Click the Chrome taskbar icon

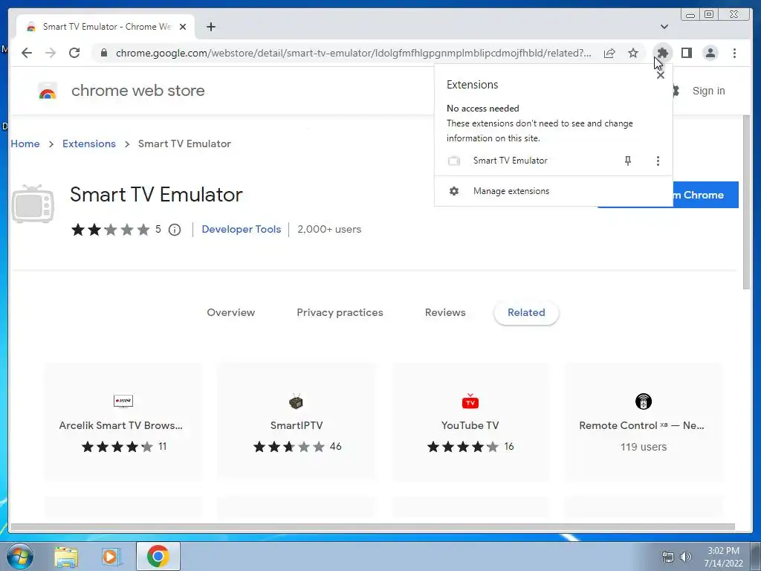pos(158,556)
